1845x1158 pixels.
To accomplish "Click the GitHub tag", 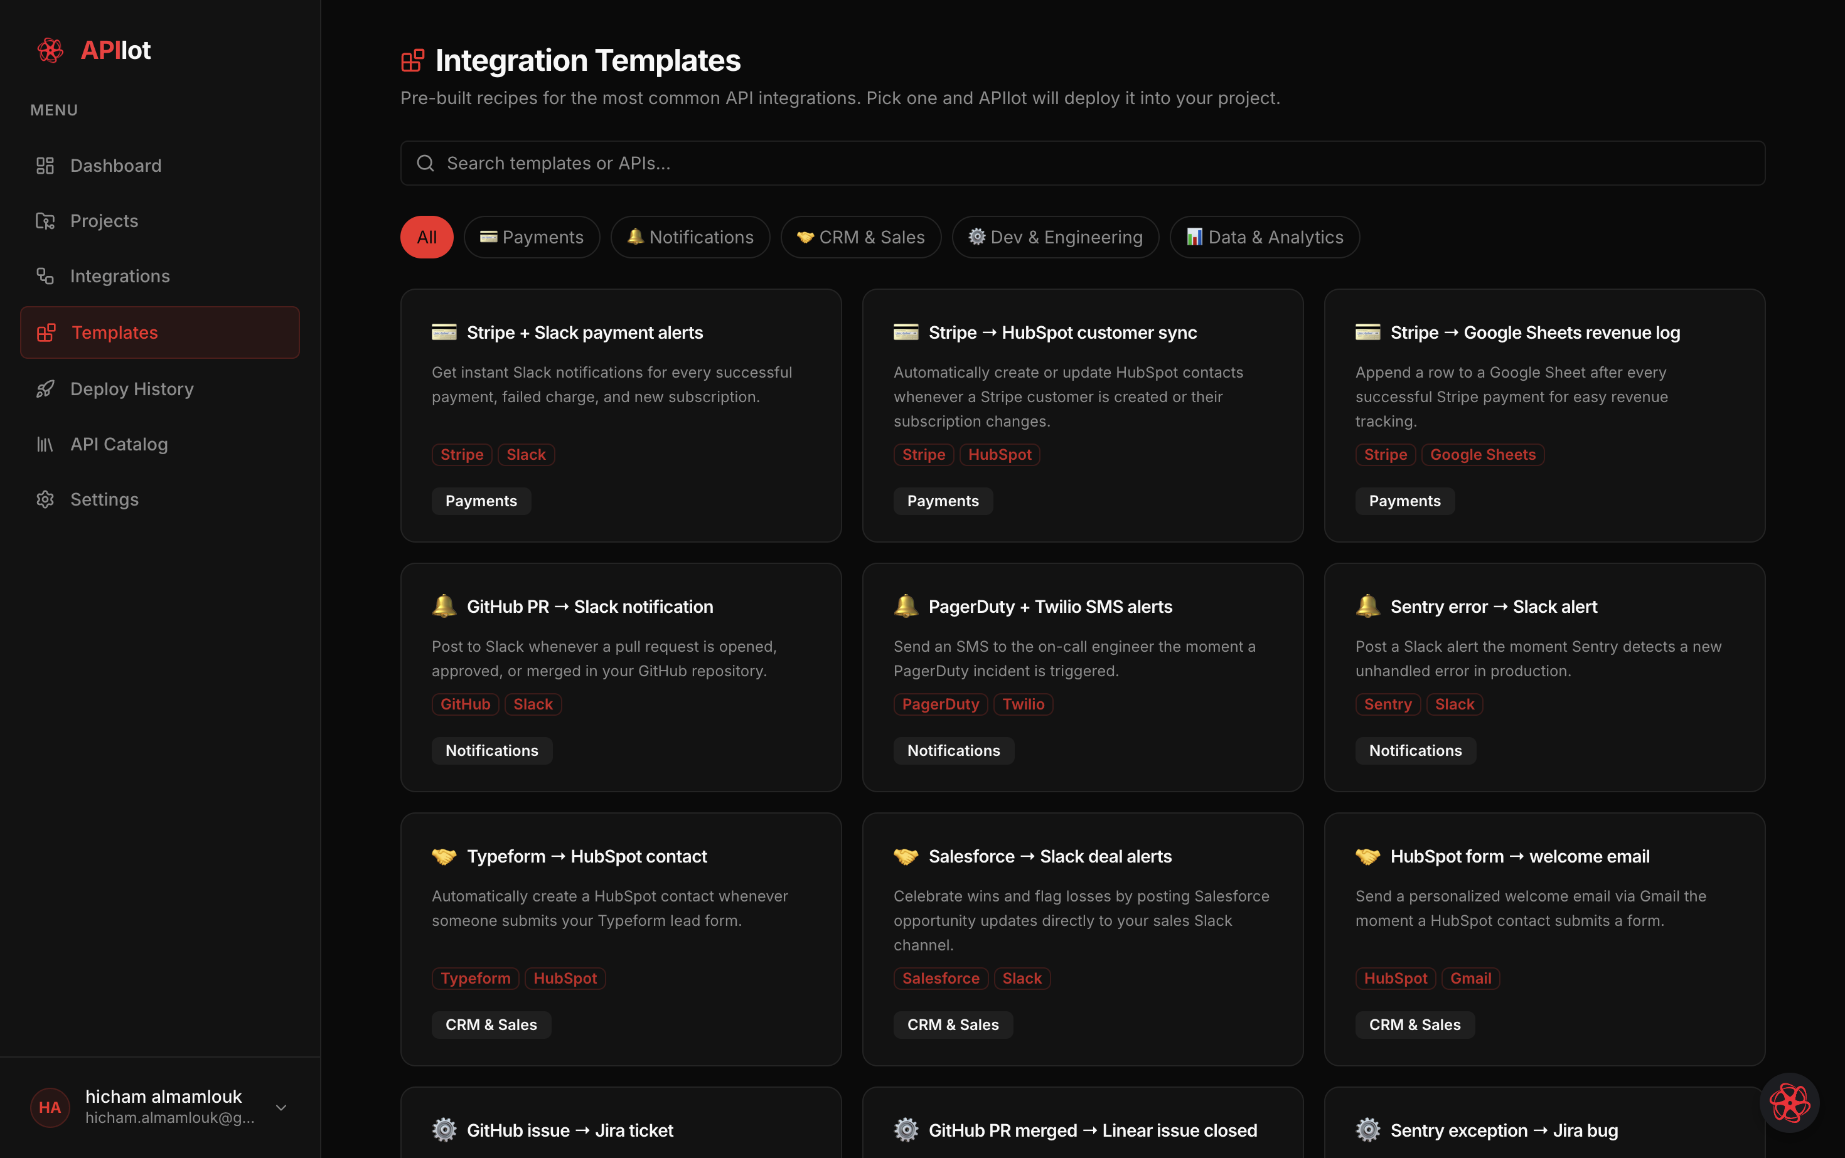I will point(465,704).
